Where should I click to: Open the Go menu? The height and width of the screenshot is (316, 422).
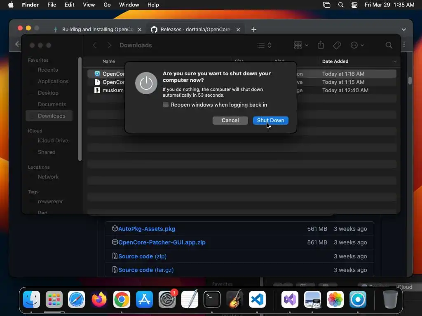click(x=107, y=5)
